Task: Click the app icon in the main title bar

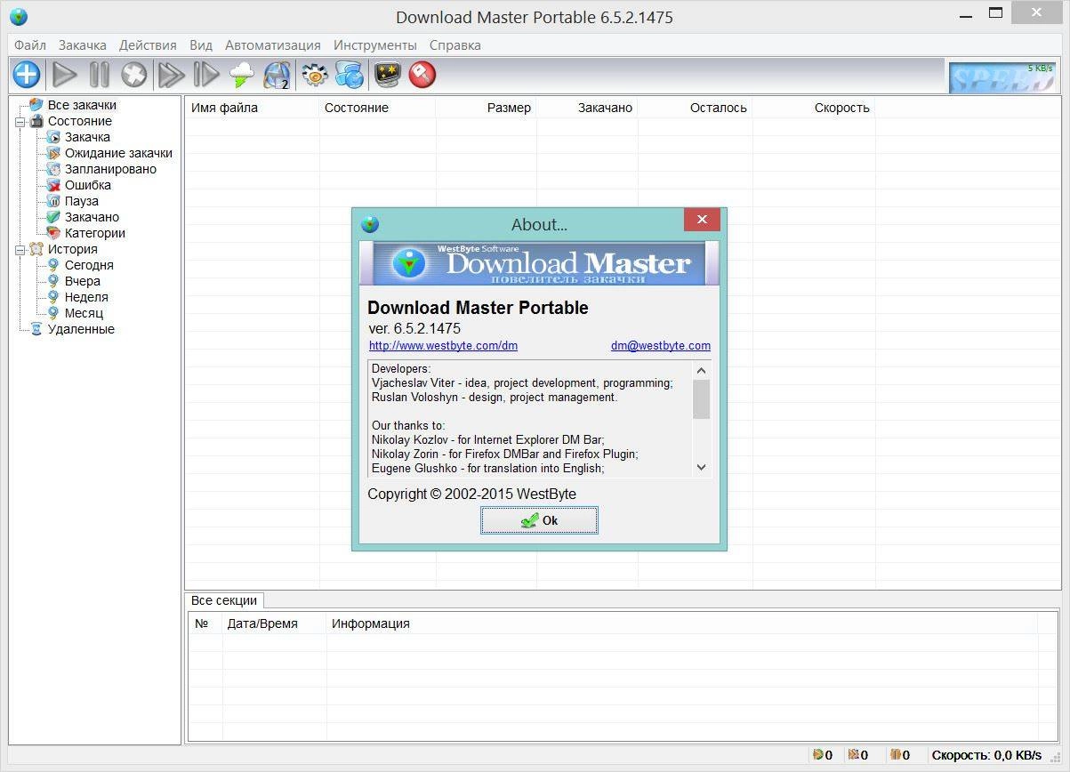Action: [x=18, y=17]
